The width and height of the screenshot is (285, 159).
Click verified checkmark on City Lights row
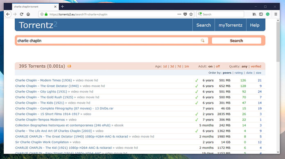click(197, 92)
